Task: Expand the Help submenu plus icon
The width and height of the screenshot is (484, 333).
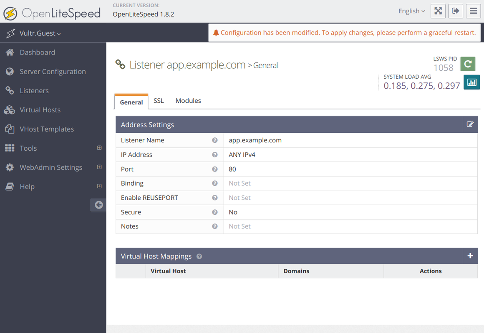Action: coord(99,186)
